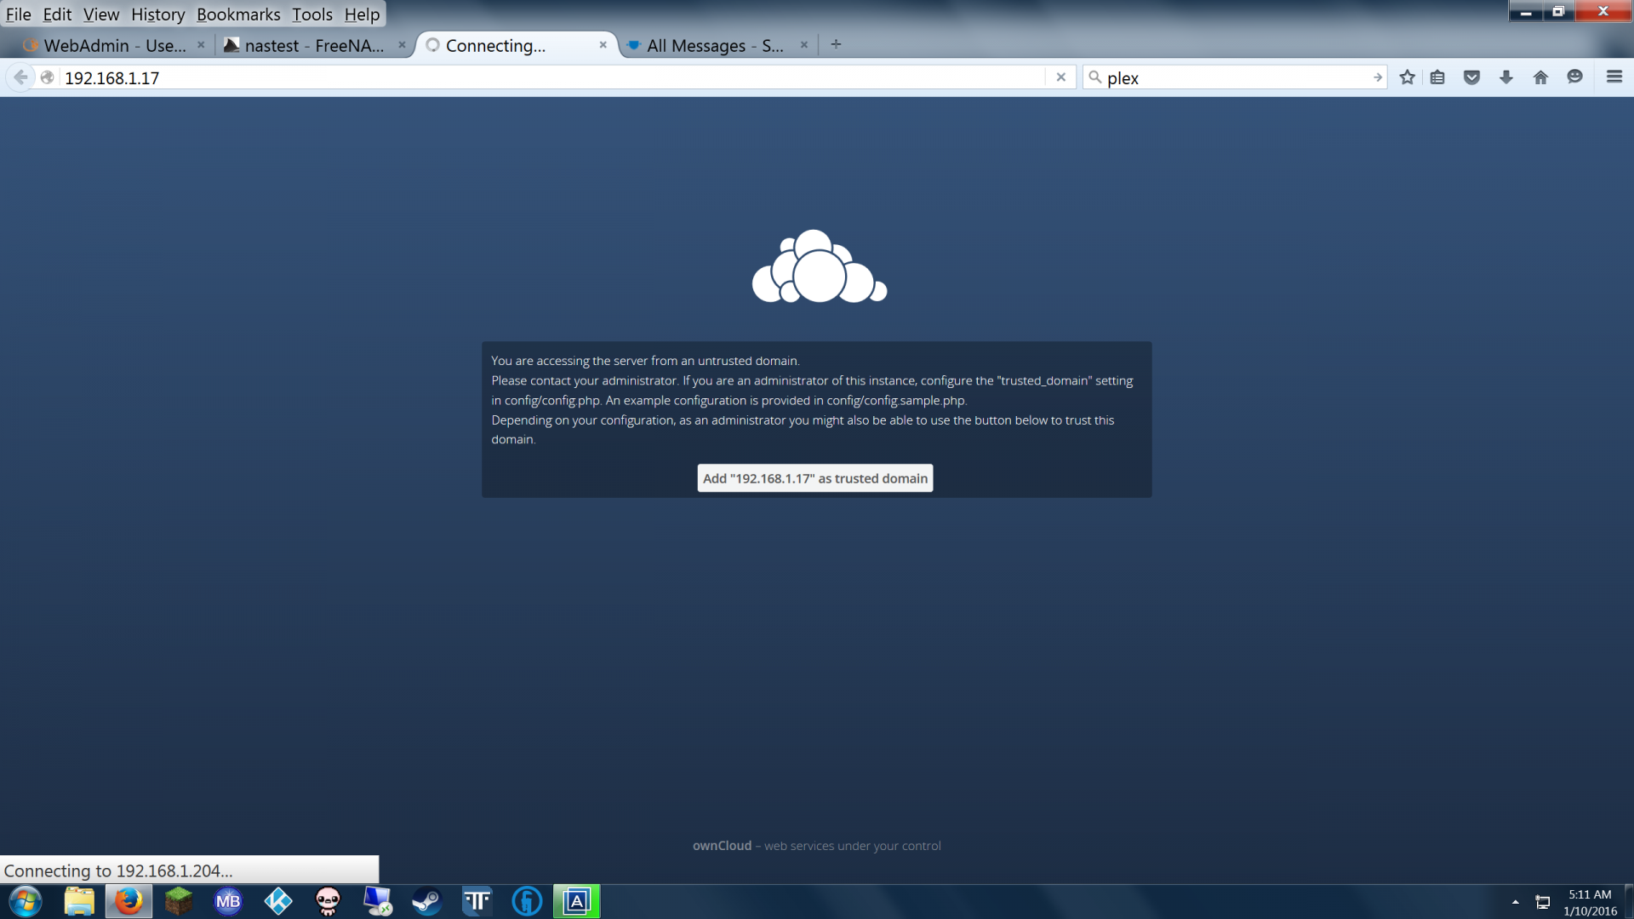The width and height of the screenshot is (1634, 919).
Task: Open the blue circular F taskbar app
Action: 527,901
